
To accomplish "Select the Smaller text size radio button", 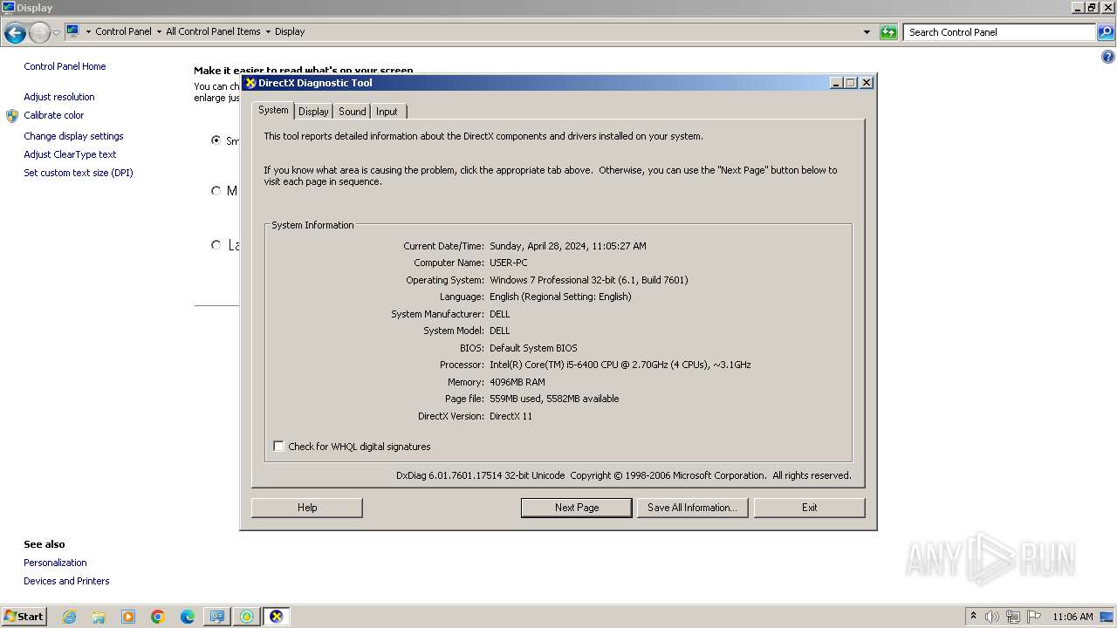I will pos(216,140).
